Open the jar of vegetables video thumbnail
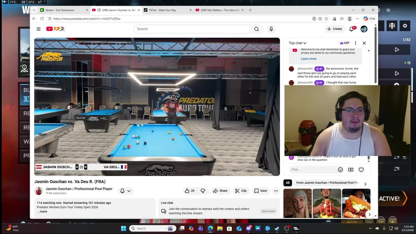Screen dimensions: 416x234 coord(327,203)
